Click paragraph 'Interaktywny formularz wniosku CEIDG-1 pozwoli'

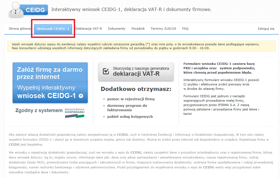pos(221,84)
